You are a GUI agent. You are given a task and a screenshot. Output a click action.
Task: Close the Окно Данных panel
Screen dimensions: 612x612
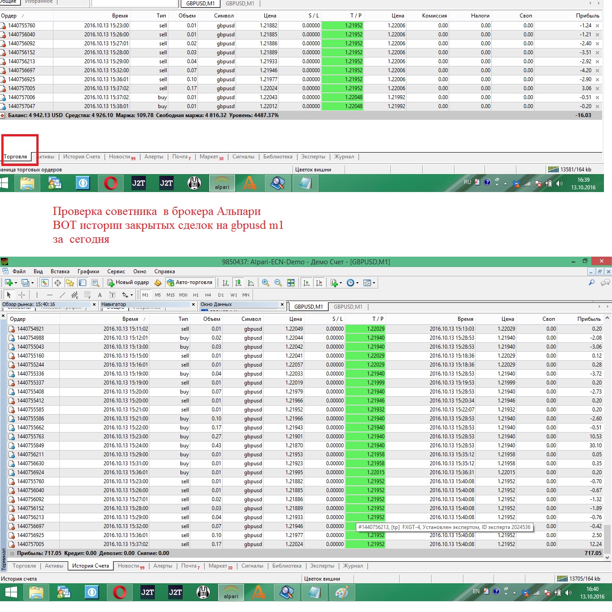coord(282,304)
